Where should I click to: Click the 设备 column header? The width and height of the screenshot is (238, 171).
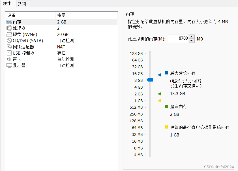[x=30, y=15]
